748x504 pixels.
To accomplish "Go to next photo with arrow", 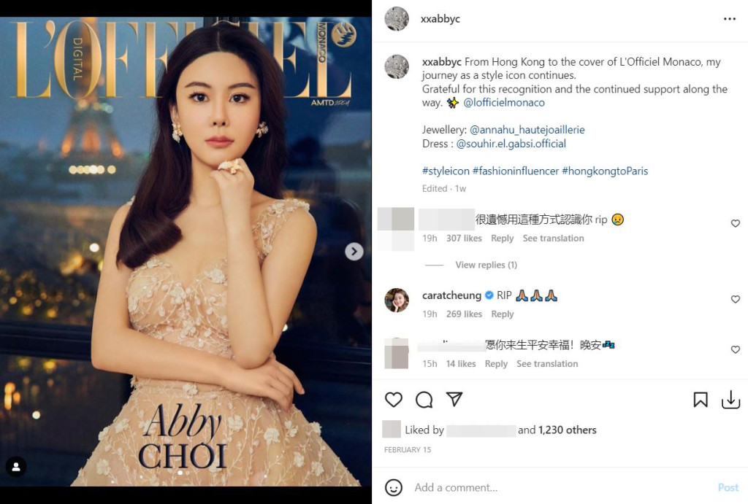I will (x=354, y=252).
